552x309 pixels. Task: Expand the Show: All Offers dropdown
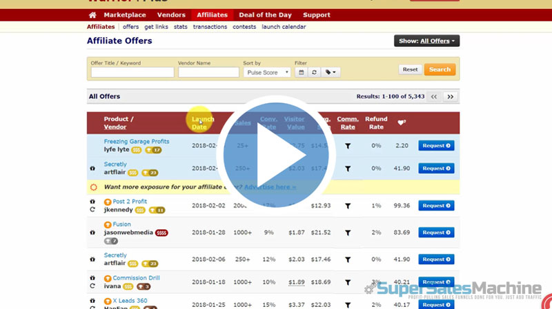point(426,41)
